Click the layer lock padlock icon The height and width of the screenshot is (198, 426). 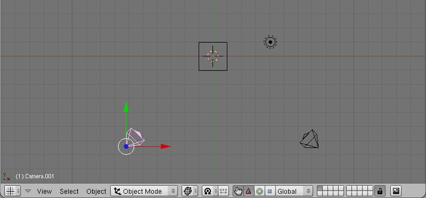pyautogui.click(x=380, y=191)
